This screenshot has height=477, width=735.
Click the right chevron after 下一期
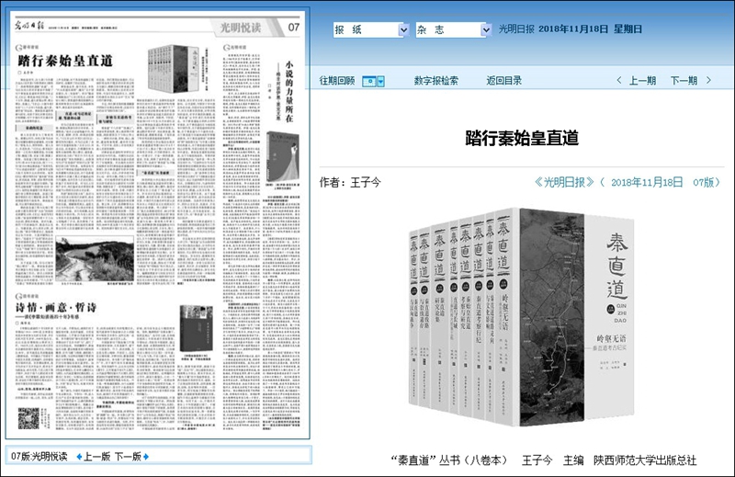pyautogui.click(x=708, y=80)
